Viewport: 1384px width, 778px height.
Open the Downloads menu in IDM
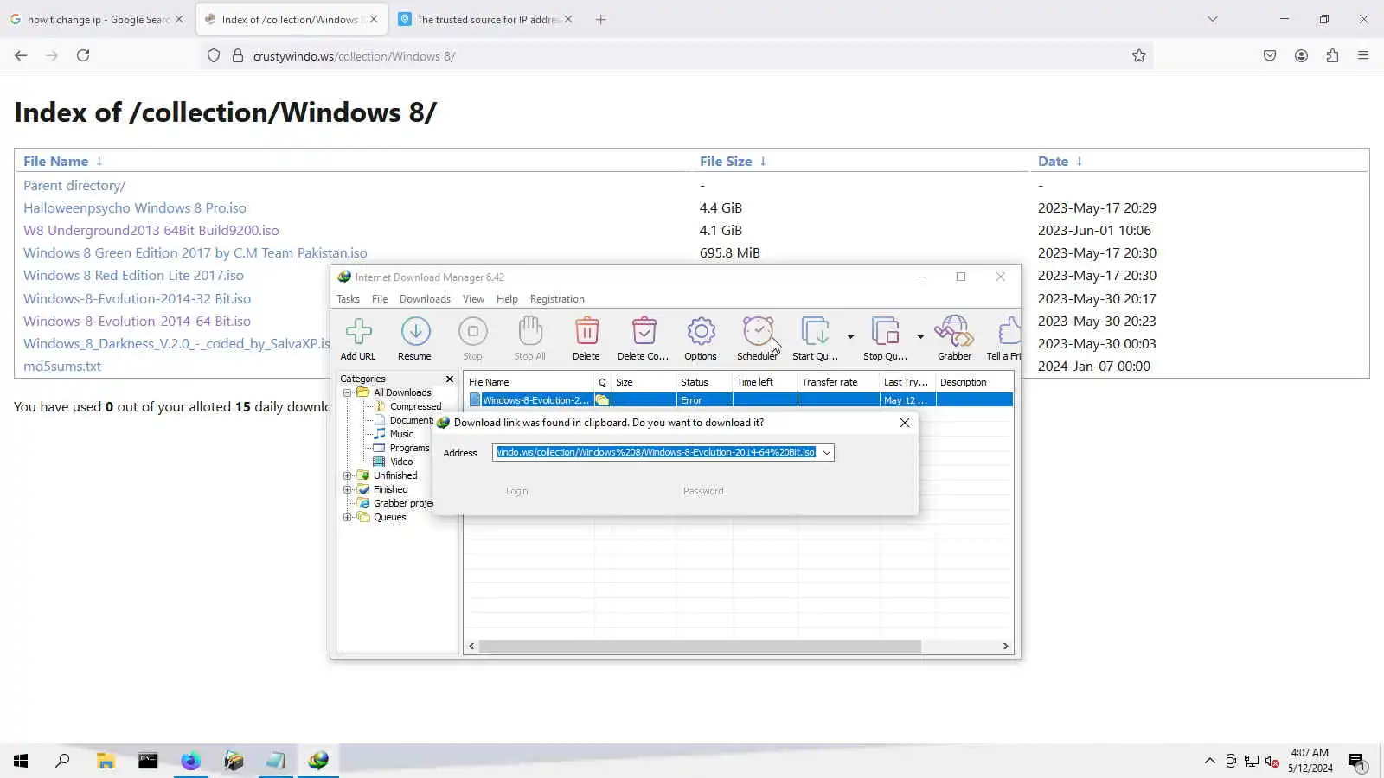click(x=425, y=299)
